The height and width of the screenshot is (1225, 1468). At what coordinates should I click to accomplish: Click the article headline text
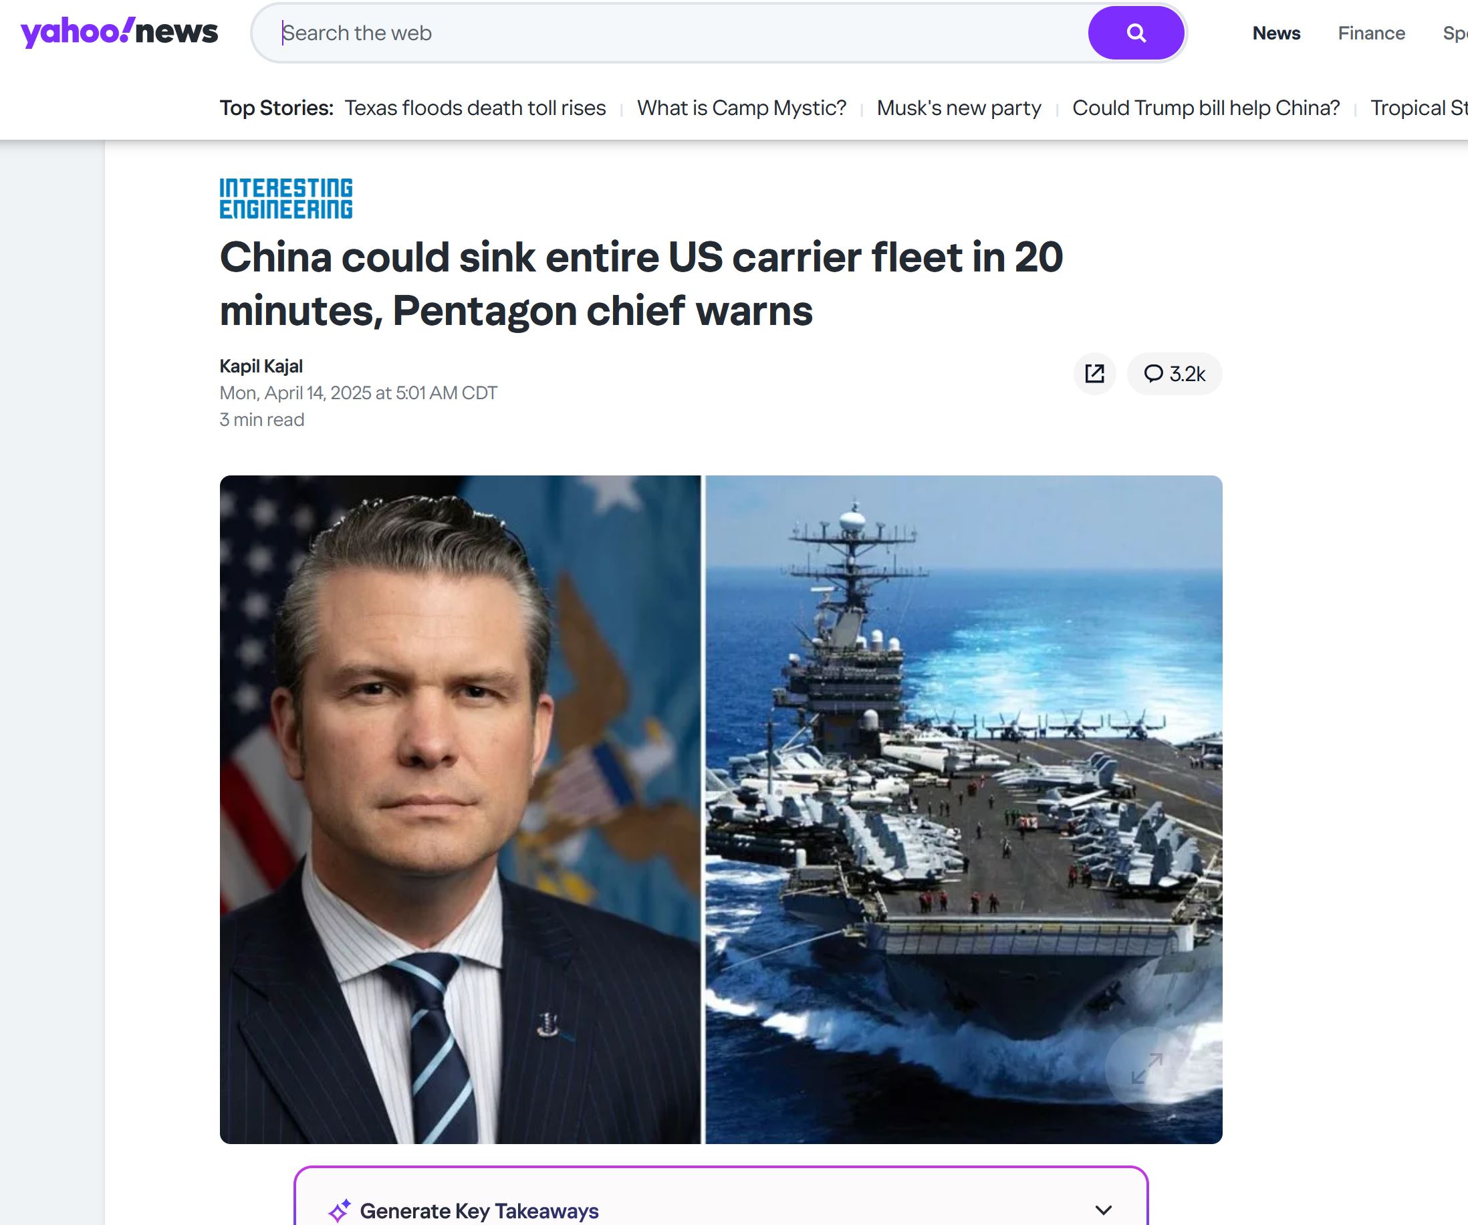(x=641, y=284)
